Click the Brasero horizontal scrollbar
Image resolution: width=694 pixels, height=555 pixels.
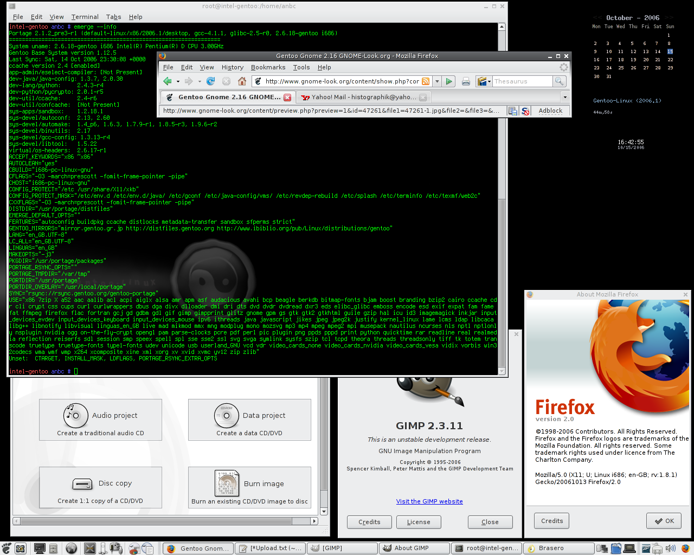(166, 521)
